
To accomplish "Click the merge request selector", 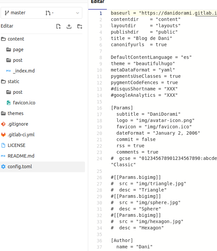I will (x=63, y=13).
